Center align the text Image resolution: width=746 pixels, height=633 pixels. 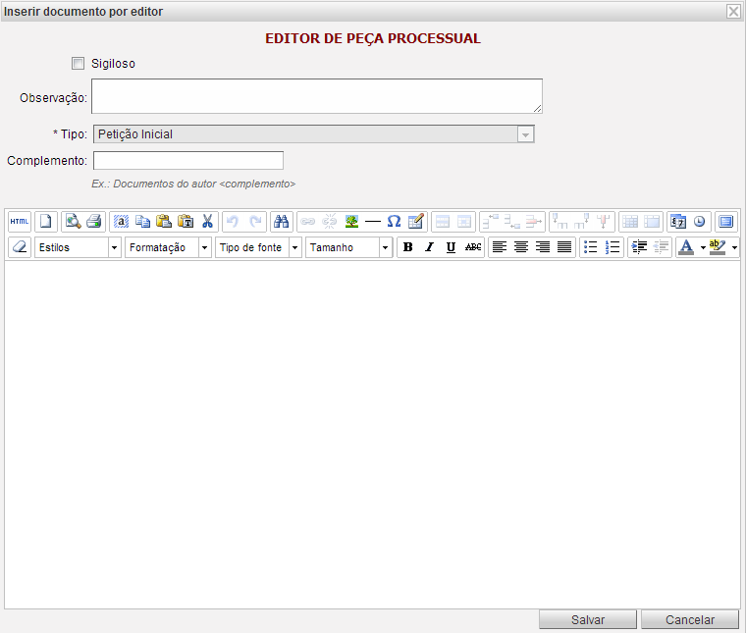point(521,247)
